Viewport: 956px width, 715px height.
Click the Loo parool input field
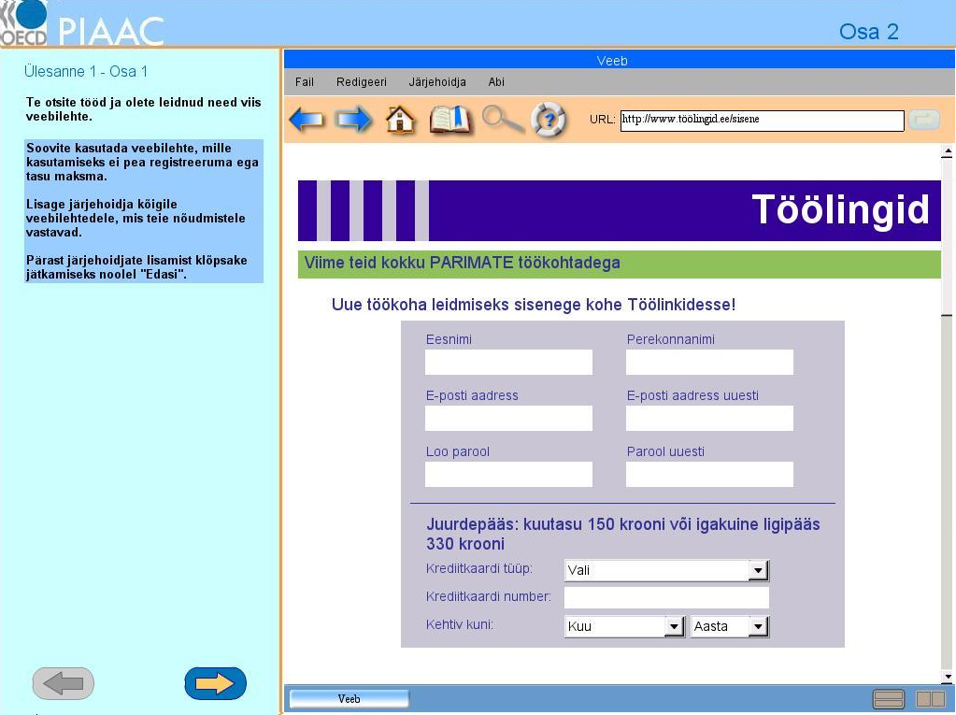point(508,474)
